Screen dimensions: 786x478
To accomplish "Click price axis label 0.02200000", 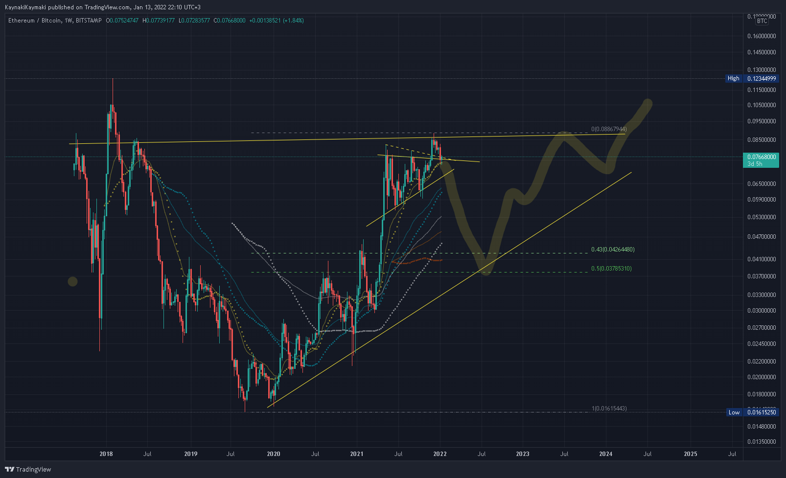I will [x=762, y=362].
